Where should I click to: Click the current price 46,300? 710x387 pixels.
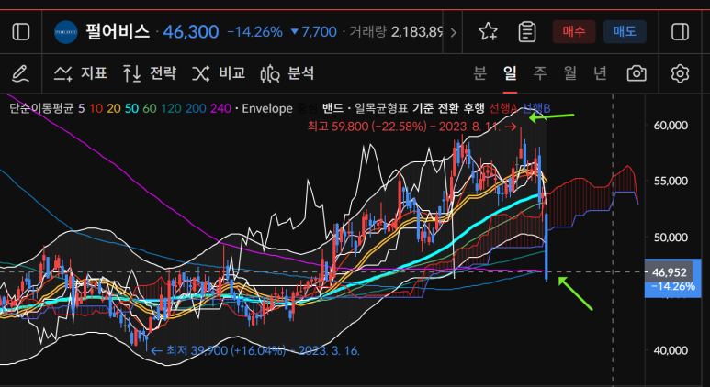point(191,32)
